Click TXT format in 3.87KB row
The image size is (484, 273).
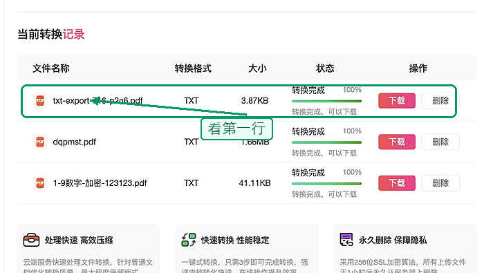coord(191,101)
